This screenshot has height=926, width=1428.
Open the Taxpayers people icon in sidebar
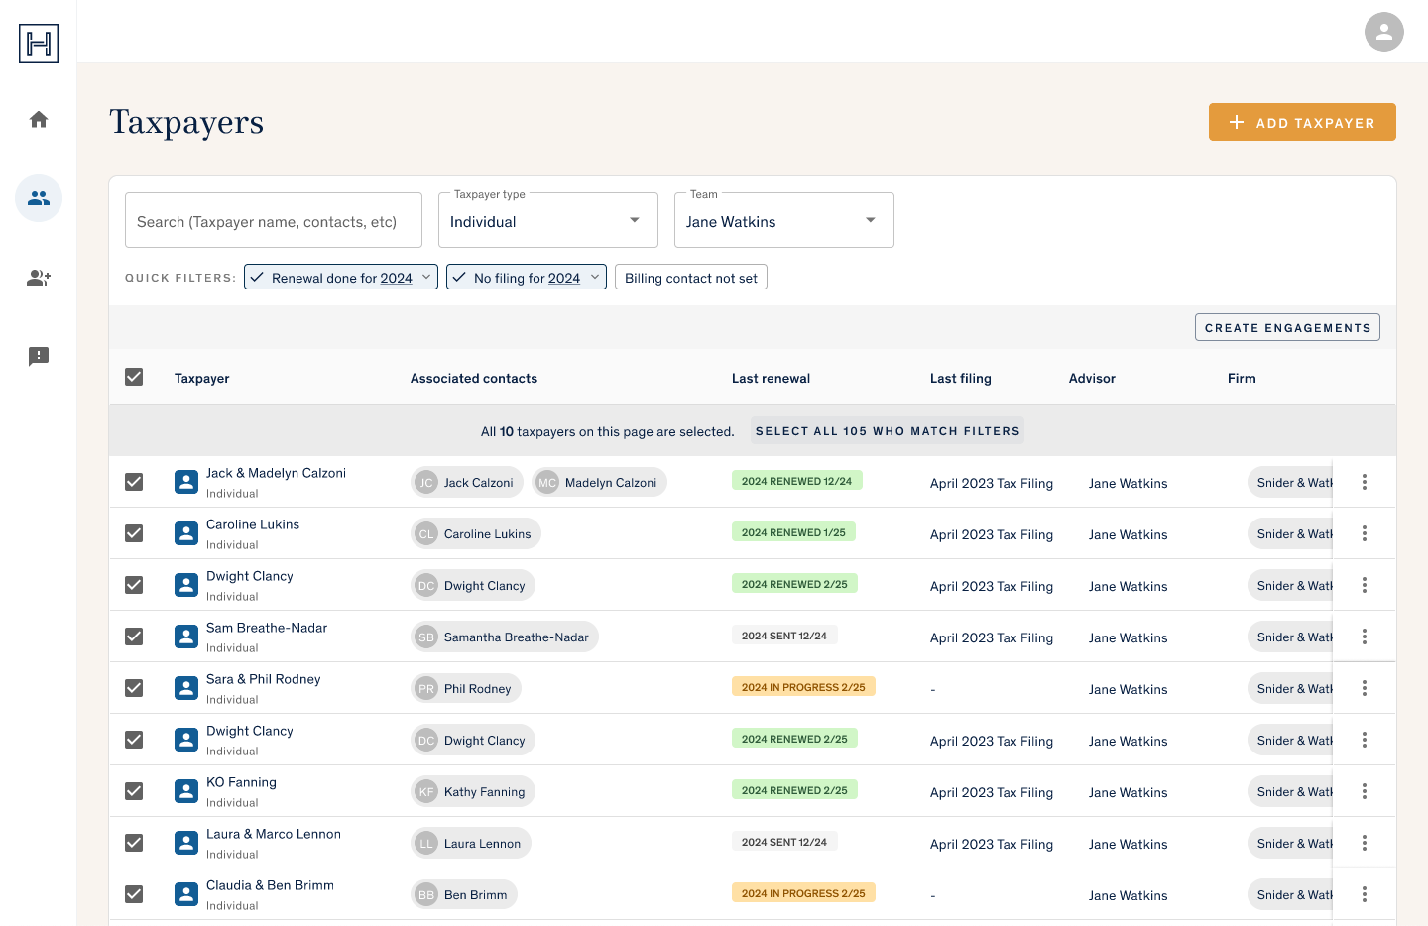click(x=39, y=198)
